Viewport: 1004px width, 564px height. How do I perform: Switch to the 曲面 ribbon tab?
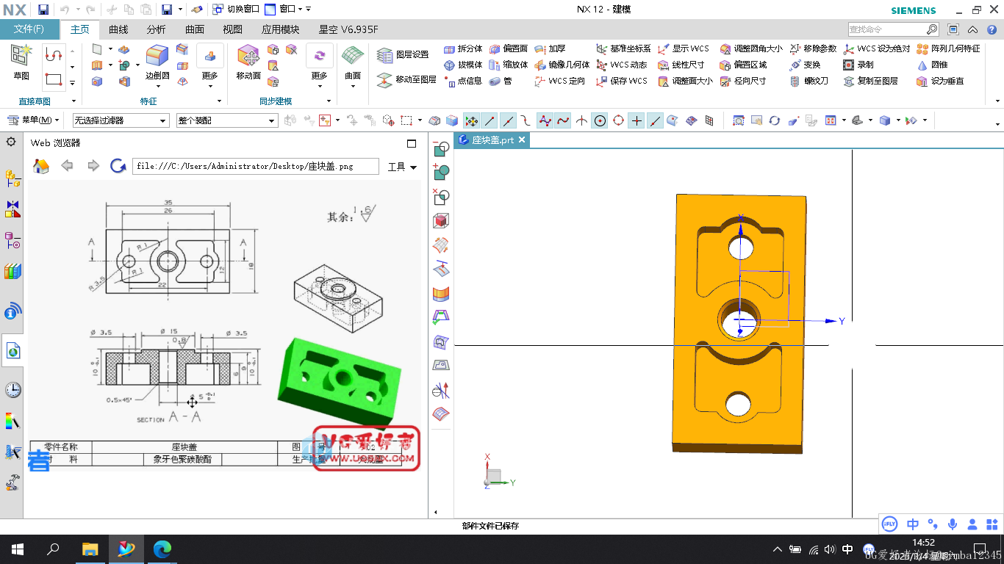(x=195, y=29)
